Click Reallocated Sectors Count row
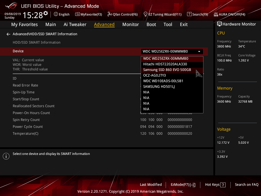Screen dimensions: 261x196 34,106
